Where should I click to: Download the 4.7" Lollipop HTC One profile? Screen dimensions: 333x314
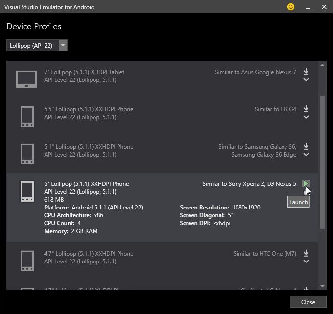pyautogui.click(x=306, y=253)
